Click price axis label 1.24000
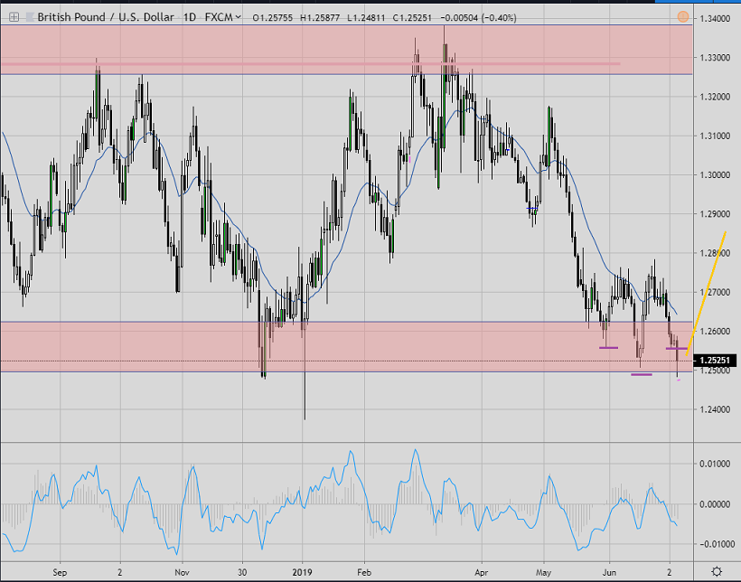The image size is (741, 582). click(715, 409)
